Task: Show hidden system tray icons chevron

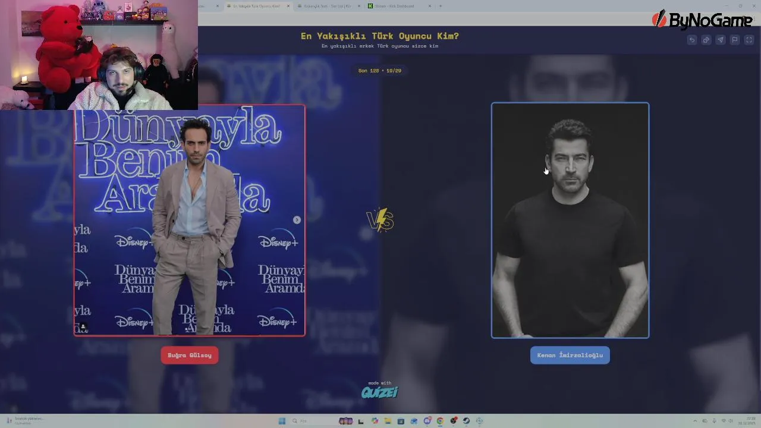Action: click(x=695, y=421)
